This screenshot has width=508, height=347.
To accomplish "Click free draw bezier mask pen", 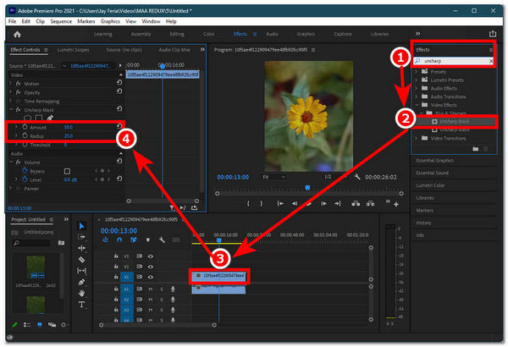I will point(50,118).
